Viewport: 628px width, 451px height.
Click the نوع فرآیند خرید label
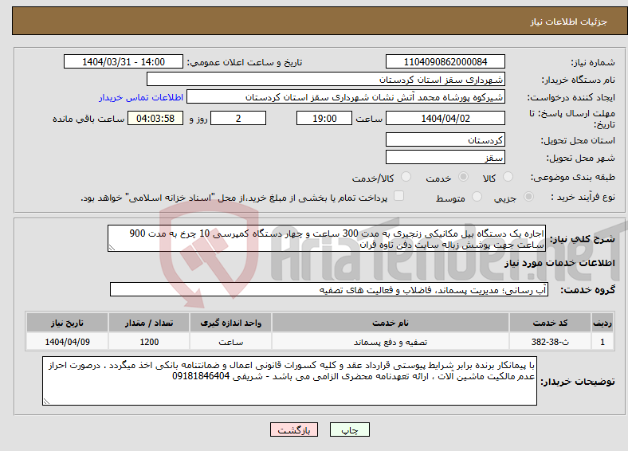pyautogui.click(x=583, y=197)
